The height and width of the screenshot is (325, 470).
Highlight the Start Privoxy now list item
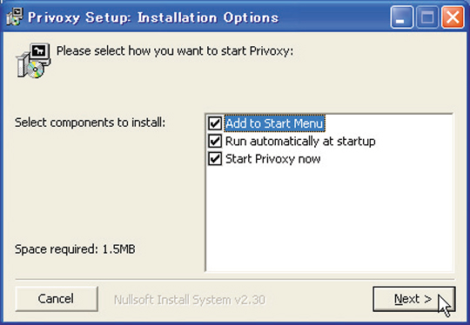pyautogui.click(x=273, y=159)
